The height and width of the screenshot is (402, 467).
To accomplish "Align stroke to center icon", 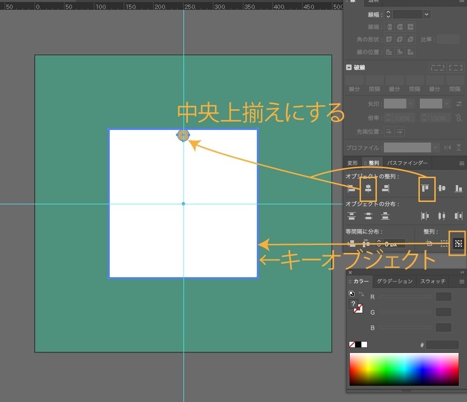I will pos(389,52).
